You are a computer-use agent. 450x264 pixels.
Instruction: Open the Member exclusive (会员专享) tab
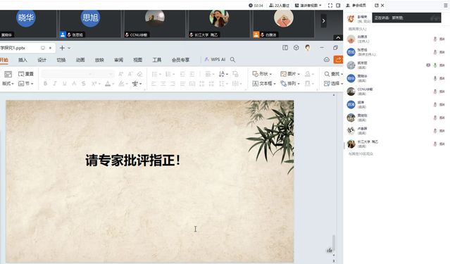pos(180,60)
